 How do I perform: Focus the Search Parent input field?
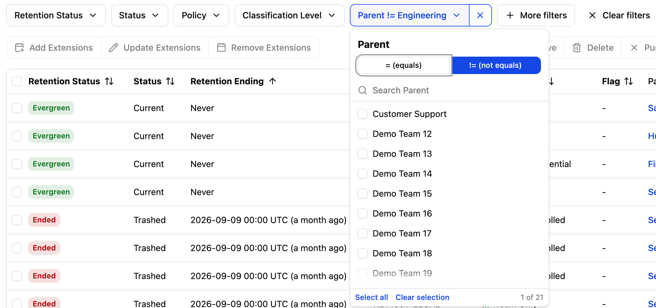tap(449, 90)
